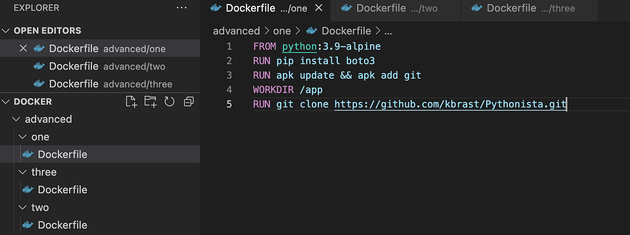Image resolution: width=630 pixels, height=235 pixels.
Task: Refresh the explorer with the circular arrow icon
Action: tap(169, 102)
